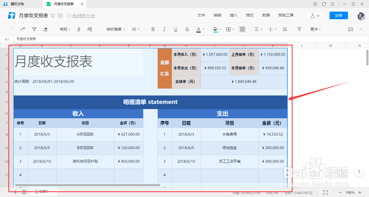Toggle merge cells
This screenshot has width=369, height=197.
pyautogui.click(x=242, y=29)
